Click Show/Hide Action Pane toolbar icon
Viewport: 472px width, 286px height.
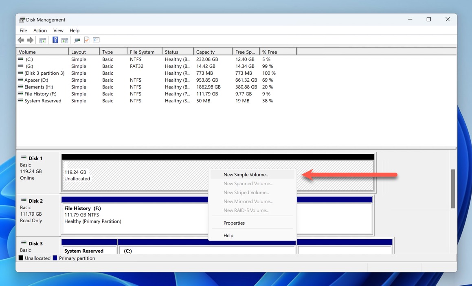point(65,40)
